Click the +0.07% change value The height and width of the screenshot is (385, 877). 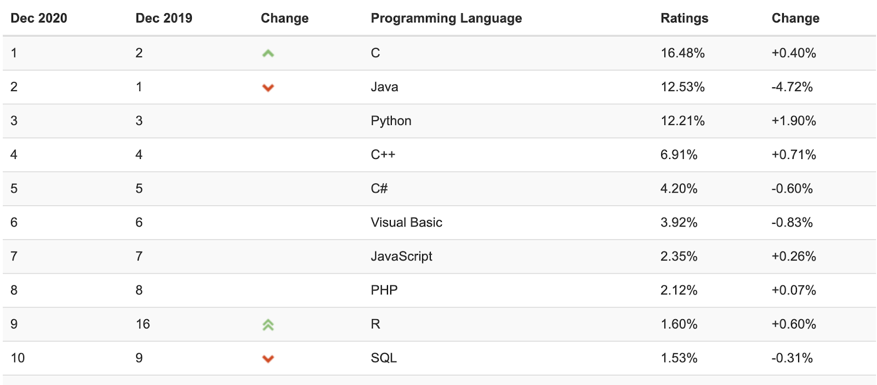coord(794,290)
